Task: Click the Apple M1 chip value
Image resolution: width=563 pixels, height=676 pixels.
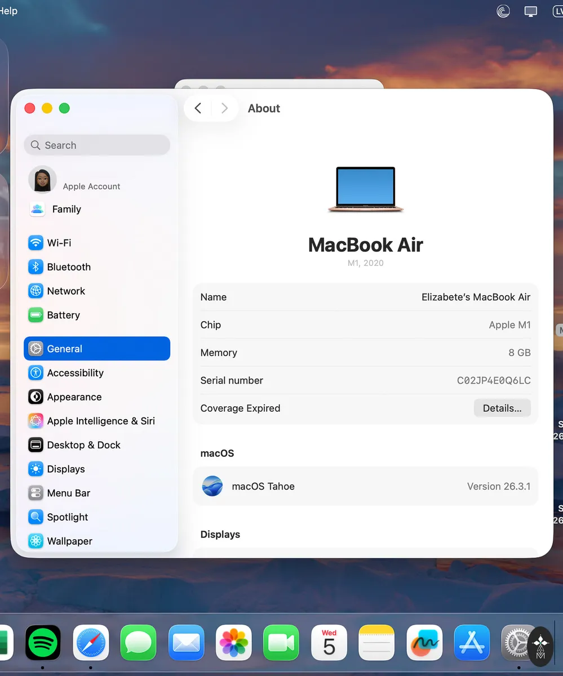Action: 510,325
